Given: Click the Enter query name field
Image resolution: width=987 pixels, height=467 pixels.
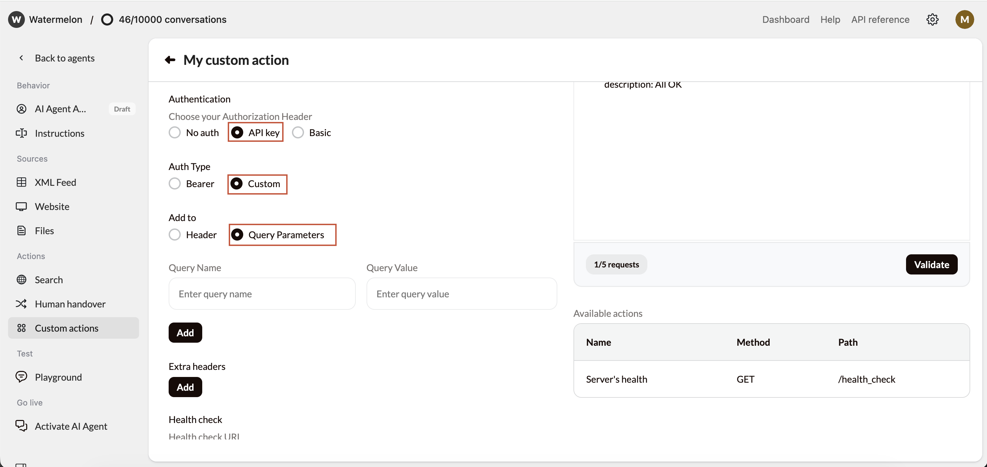Looking at the screenshot, I should click(x=262, y=294).
